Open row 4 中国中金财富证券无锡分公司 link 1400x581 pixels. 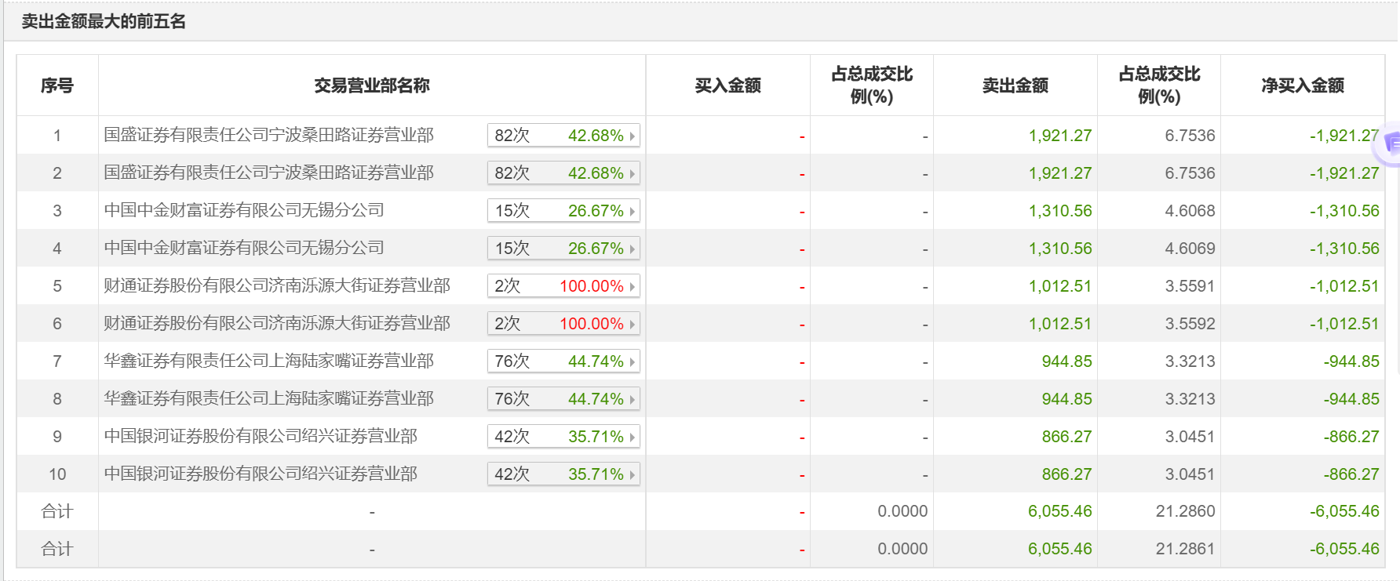click(244, 248)
